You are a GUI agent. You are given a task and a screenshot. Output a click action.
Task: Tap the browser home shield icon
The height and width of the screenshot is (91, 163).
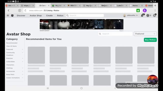pyautogui.click(x=20, y=10)
